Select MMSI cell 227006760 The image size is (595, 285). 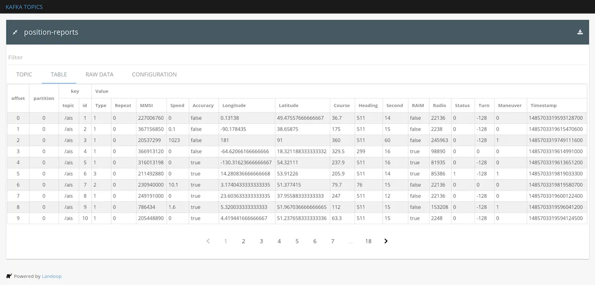point(151,118)
